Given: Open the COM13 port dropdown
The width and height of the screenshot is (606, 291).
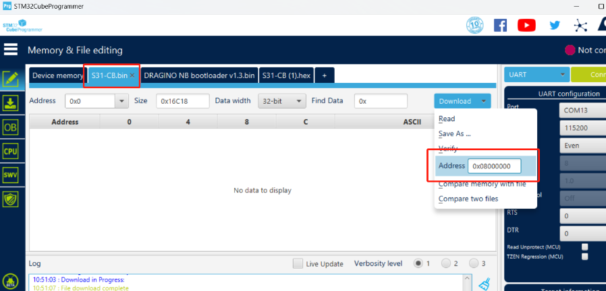Looking at the screenshot, I should tap(582, 110).
